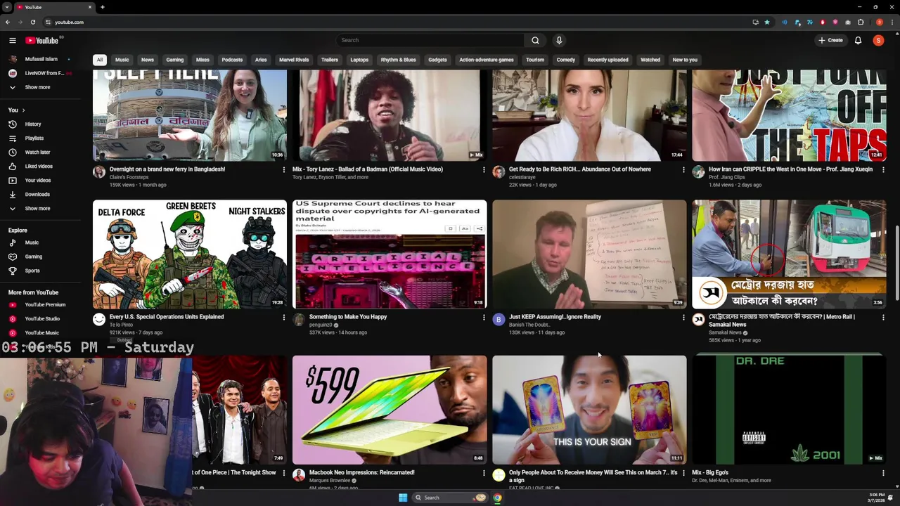
Task: Open Music under Explore
Action: [x=32, y=242]
